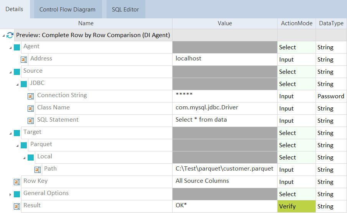Click the Result attribute icon

(x=17, y=206)
